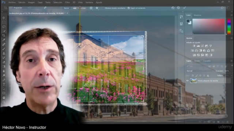Image resolution: width=234 pixels, height=131 pixels.
Task: Switch to the Canales tab
Action: point(197,61)
